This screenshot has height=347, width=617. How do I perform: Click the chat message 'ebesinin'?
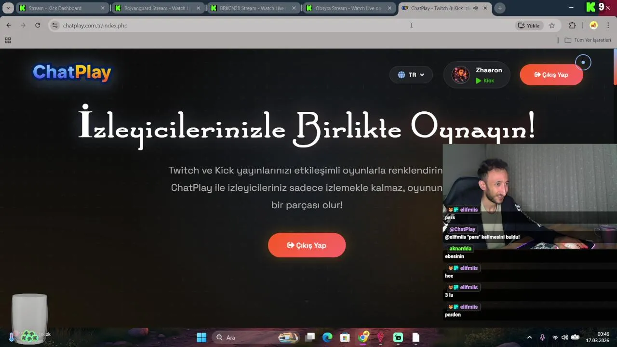tap(454, 256)
